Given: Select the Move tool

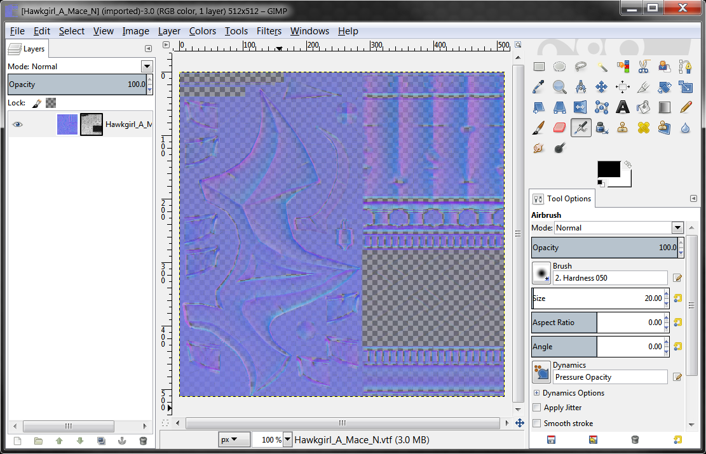Looking at the screenshot, I should click(602, 86).
